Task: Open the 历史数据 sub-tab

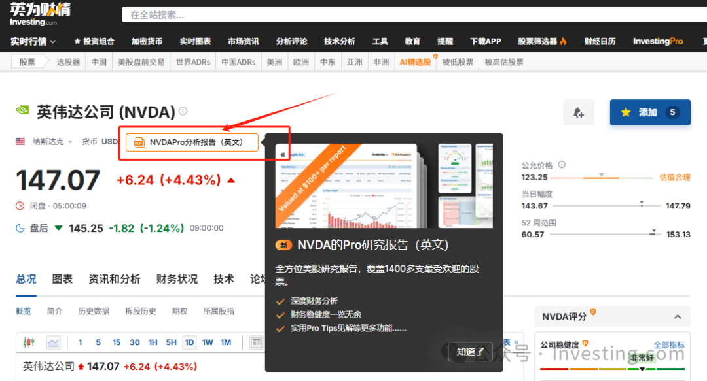Action: point(94,311)
